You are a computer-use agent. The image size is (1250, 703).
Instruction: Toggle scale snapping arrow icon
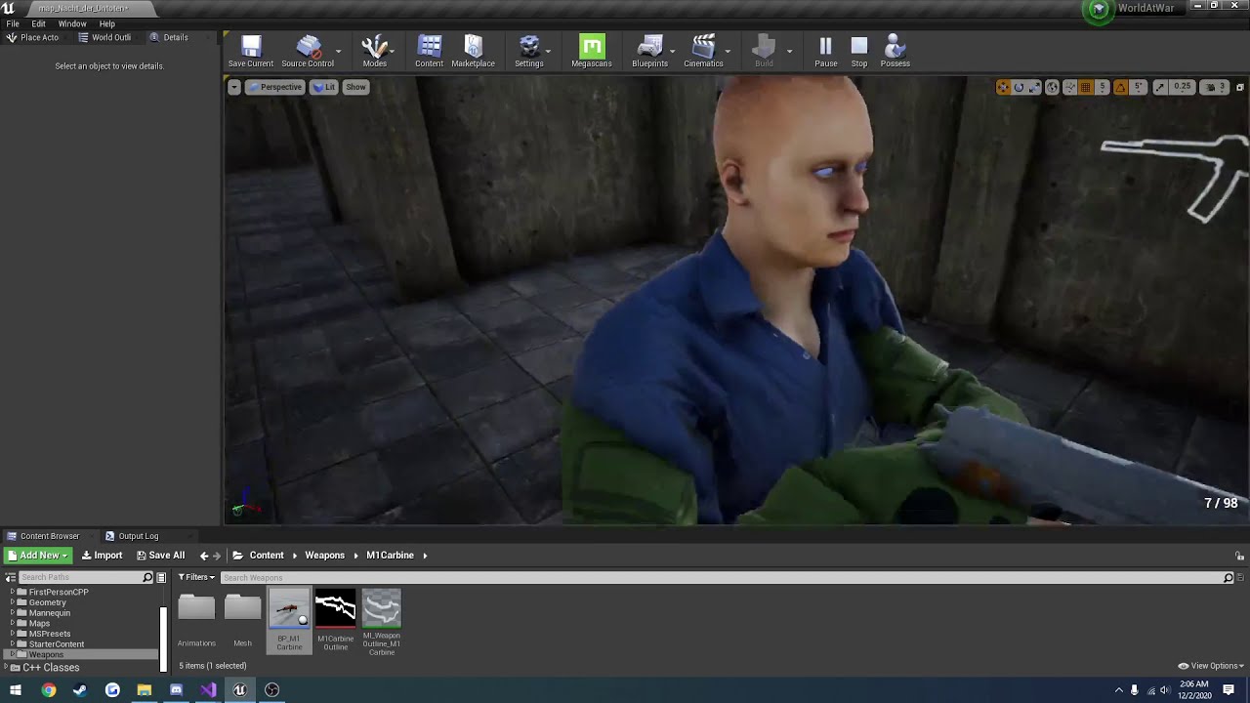tap(1159, 87)
